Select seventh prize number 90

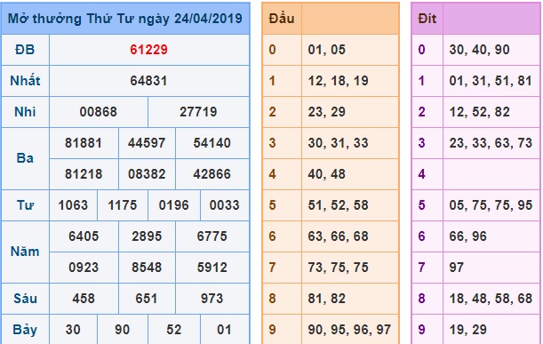123,330
